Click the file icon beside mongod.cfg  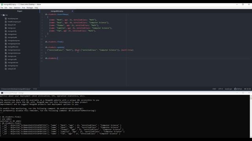pyautogui.click(x=6, y=31)
